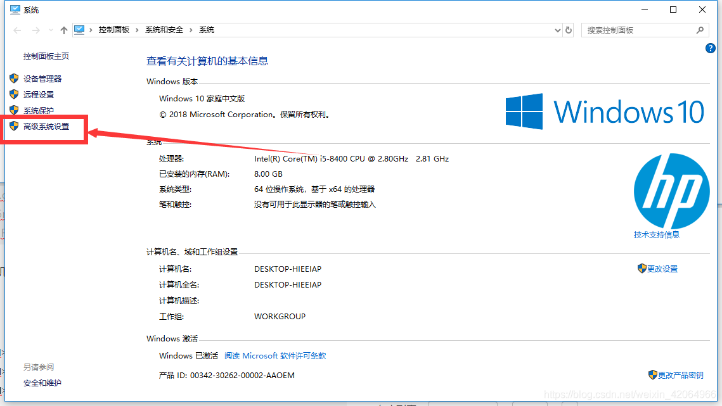This screenshot has height=406, width=722.
Task: Click shield icon next to 高级系统设置
Action: tap(14, 125)
